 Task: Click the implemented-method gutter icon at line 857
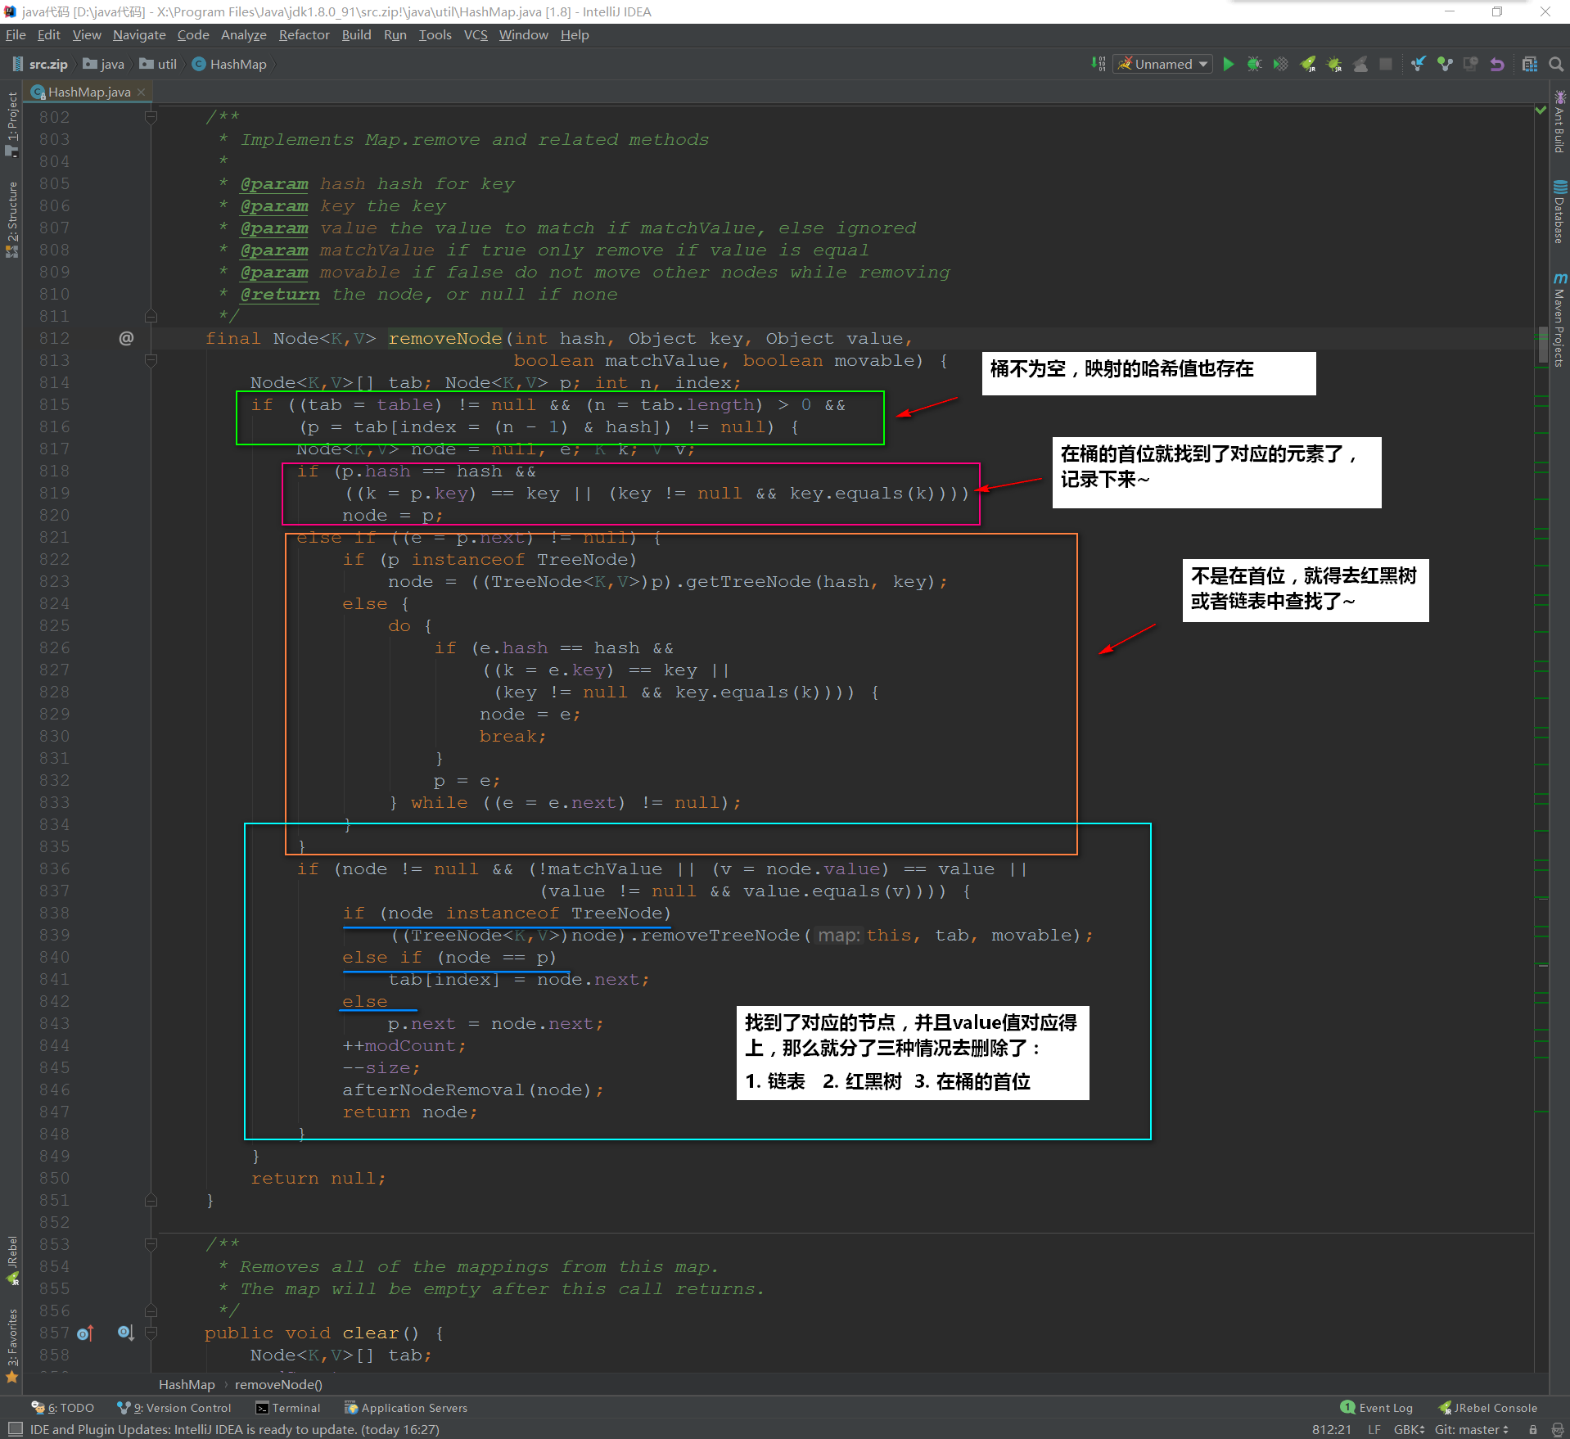tap(125, 1333)
